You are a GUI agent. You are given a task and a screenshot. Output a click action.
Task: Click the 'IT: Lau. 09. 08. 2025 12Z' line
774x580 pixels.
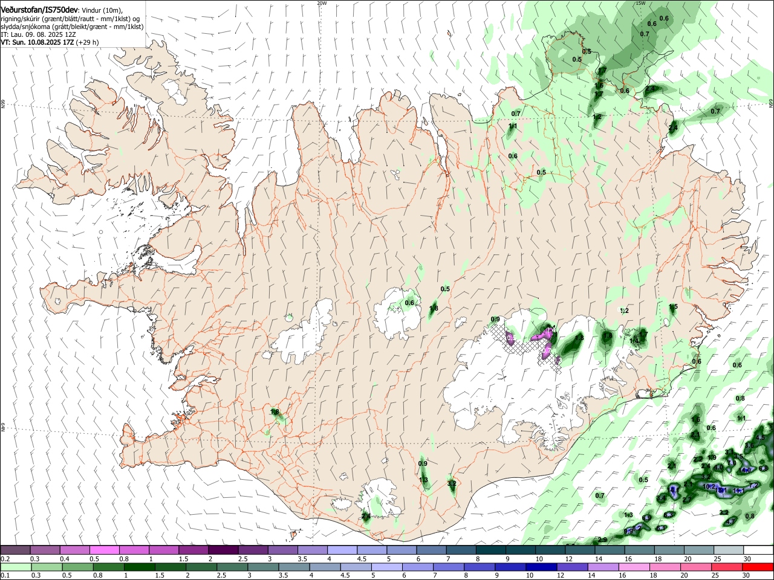click(x=38, y=34)
